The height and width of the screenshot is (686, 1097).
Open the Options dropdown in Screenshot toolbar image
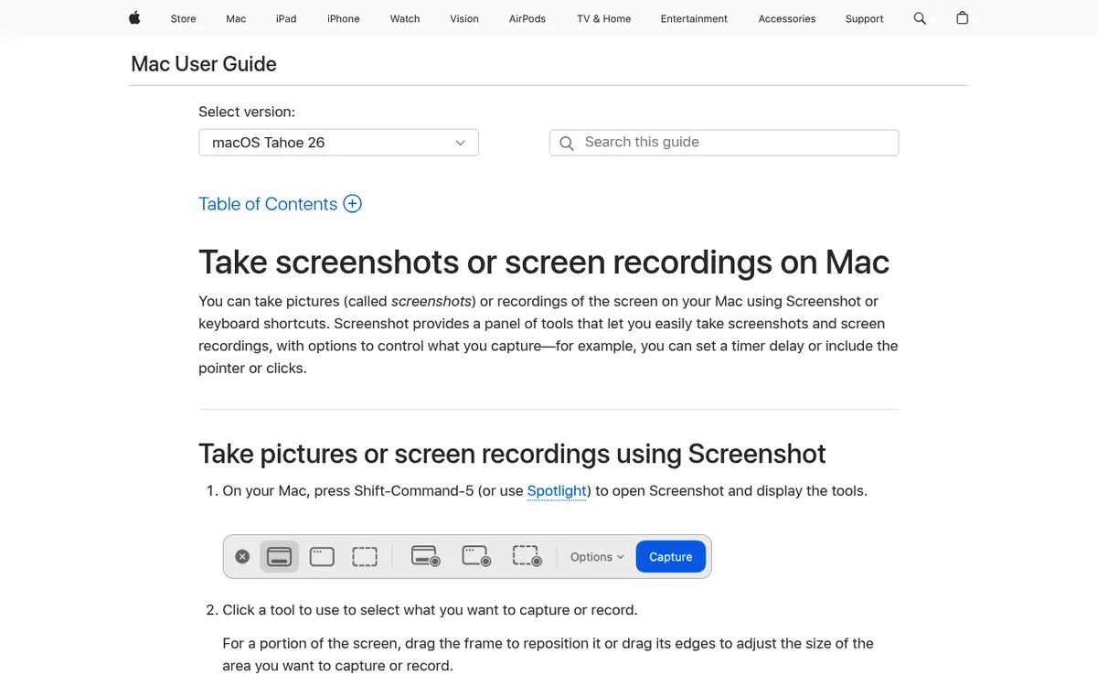[x=597, y=557]
